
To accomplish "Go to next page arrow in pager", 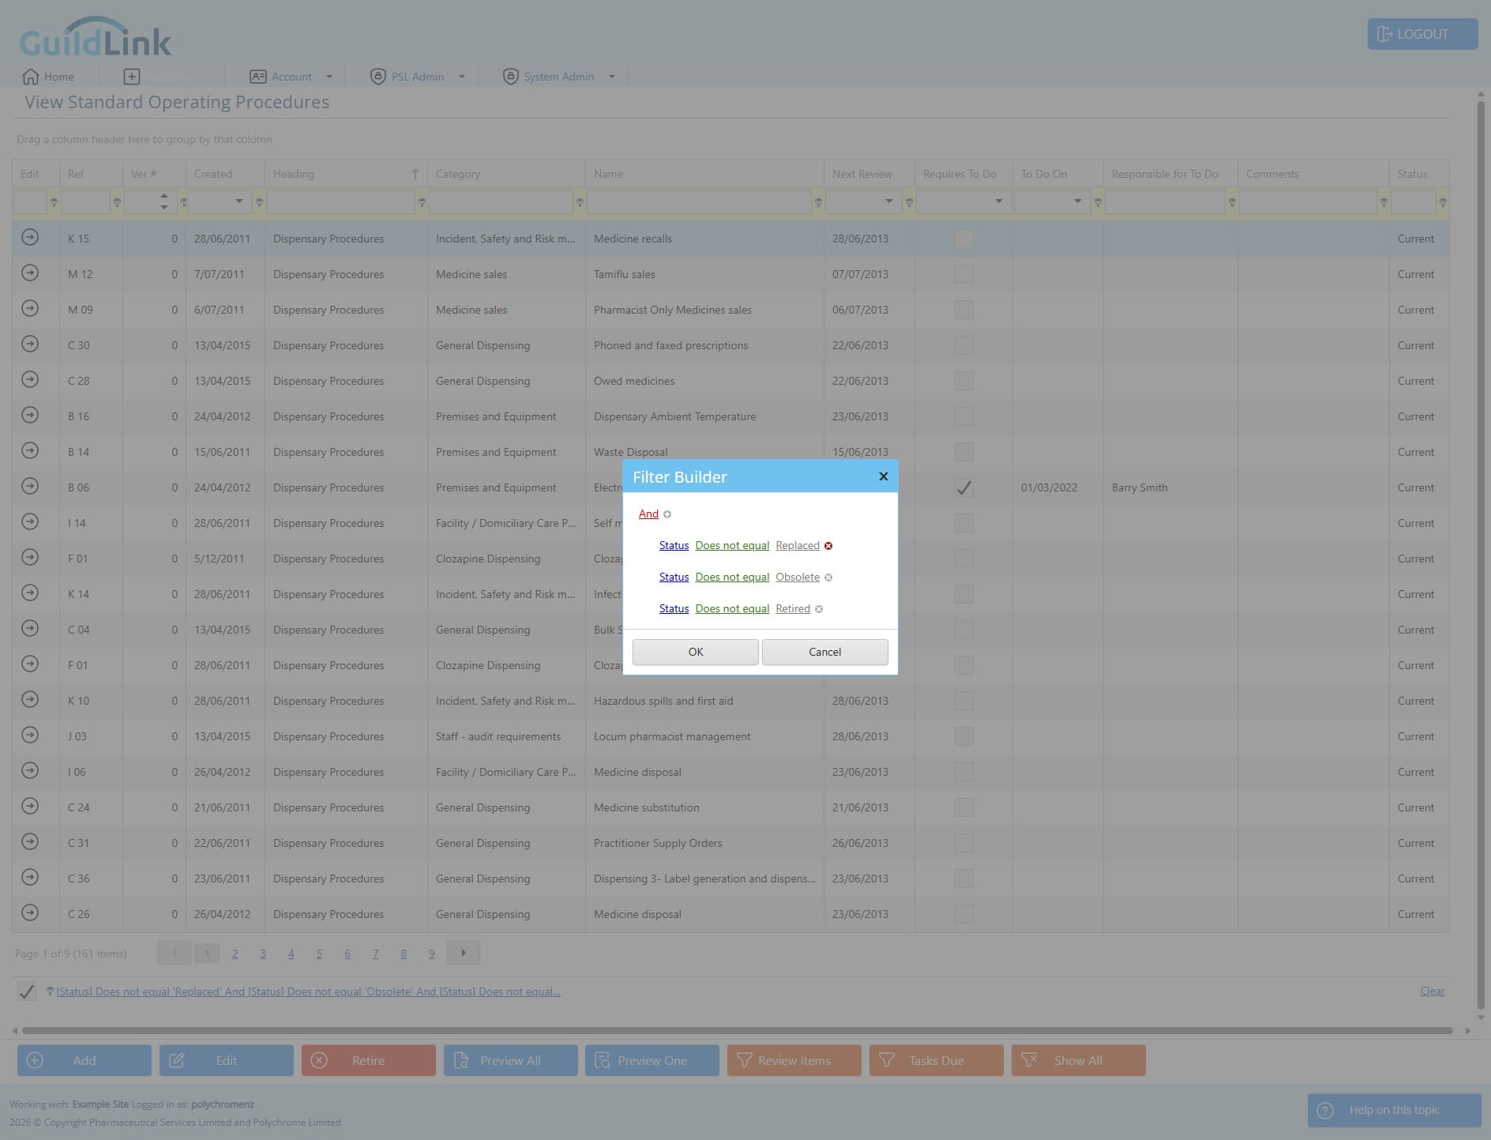I will tap(464, 953).
